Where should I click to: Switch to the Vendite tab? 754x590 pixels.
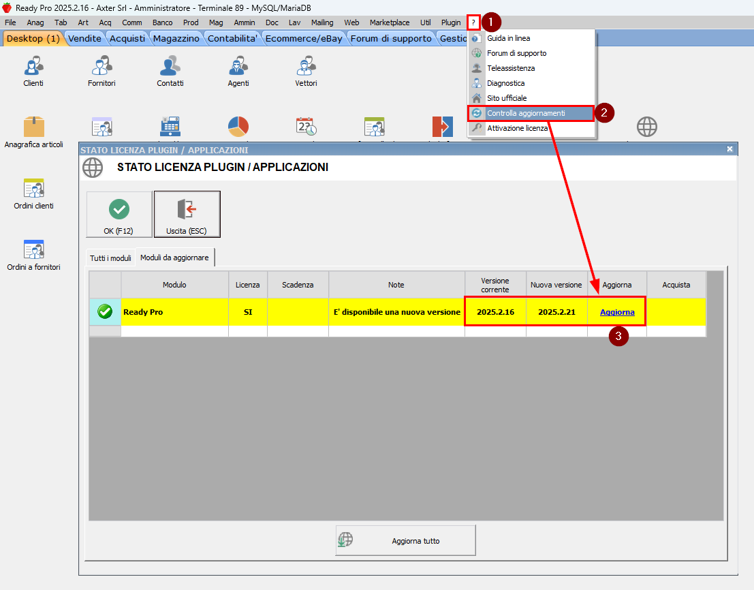[84, 38]
